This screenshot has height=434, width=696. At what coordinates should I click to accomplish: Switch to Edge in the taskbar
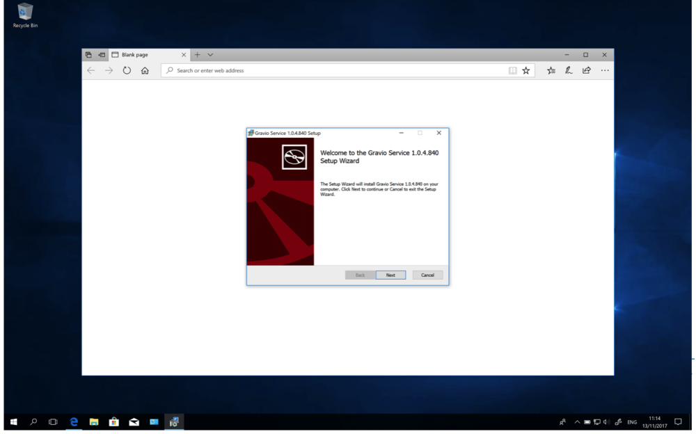tap(74, 422)
